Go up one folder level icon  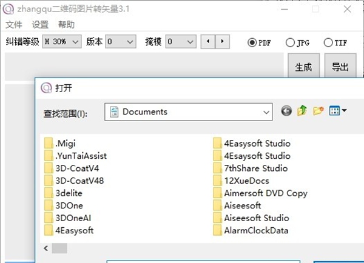tap(302, 110)
